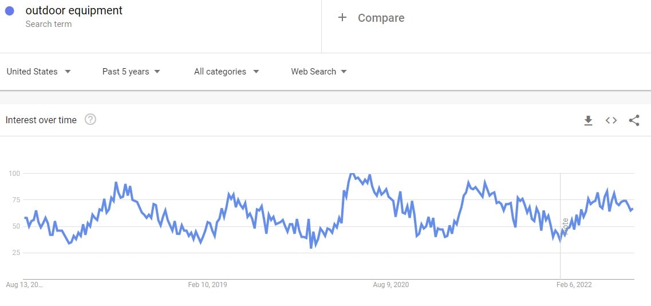Open the United States region dropdown
Viewport: 651px width, 306px height.
click(x=39, y=72)
